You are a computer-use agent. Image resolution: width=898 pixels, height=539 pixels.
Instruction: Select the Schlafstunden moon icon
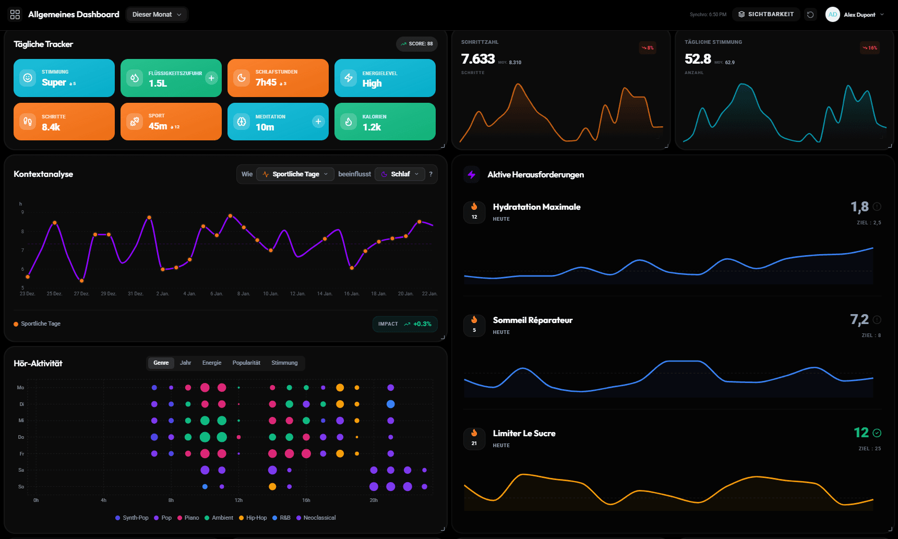click(241, 78)
